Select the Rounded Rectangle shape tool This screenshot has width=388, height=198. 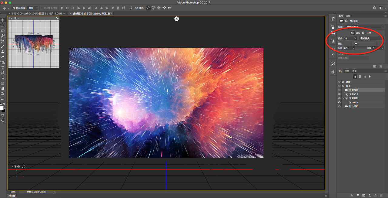3,83
